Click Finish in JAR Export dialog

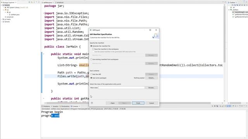tap(138, 103)
